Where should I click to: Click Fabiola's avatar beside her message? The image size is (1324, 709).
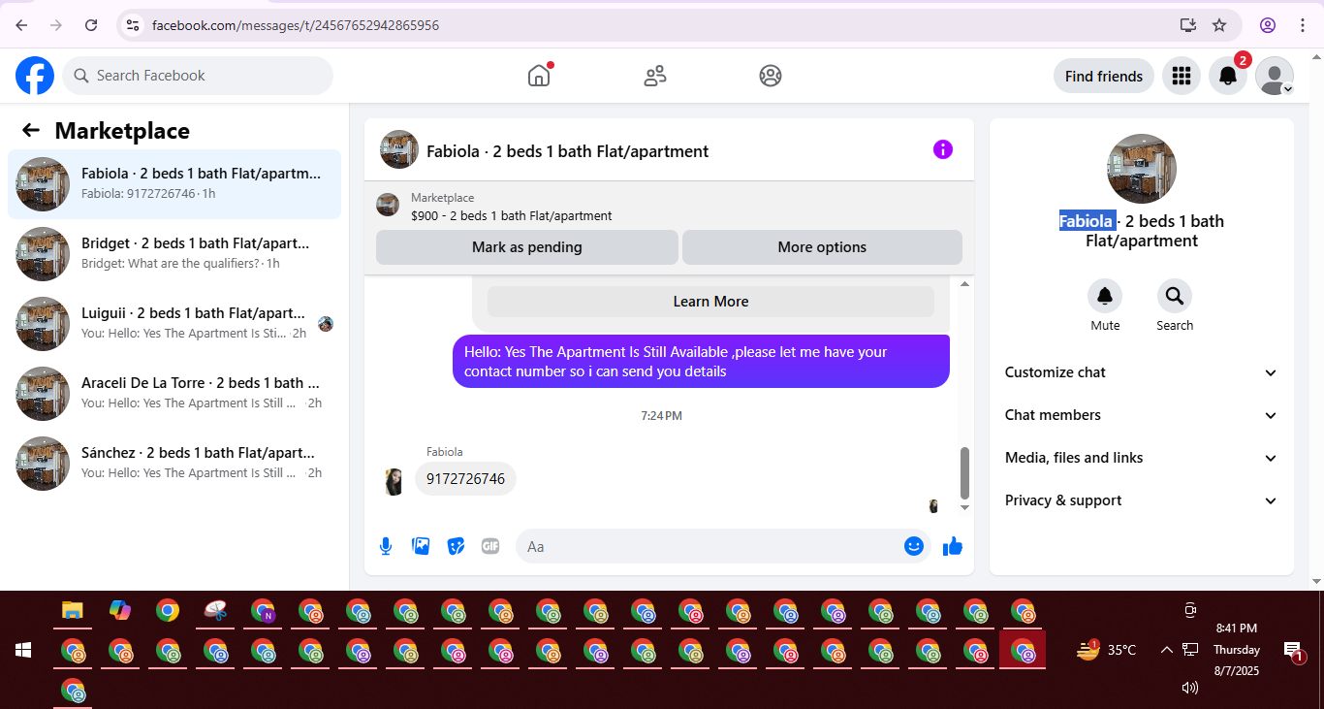click(394, 481)
